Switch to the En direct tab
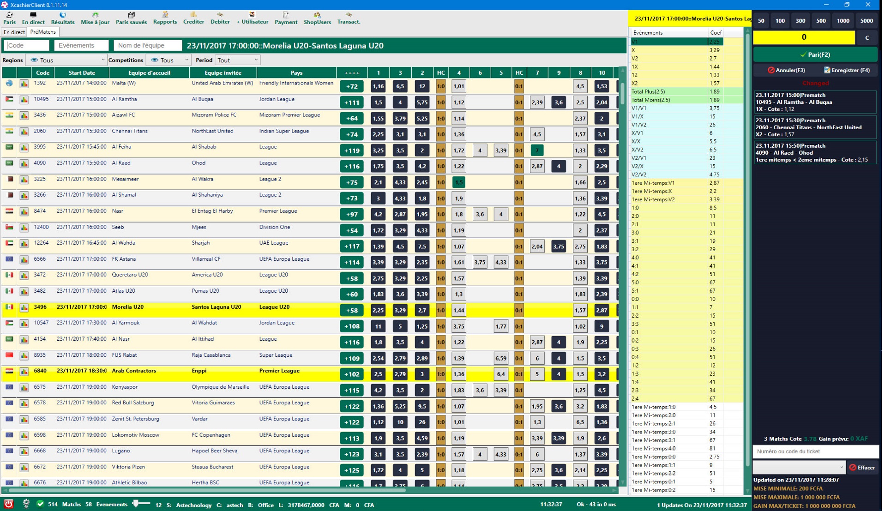This screenshot has width=885, height=511. (x=14, y=32)
